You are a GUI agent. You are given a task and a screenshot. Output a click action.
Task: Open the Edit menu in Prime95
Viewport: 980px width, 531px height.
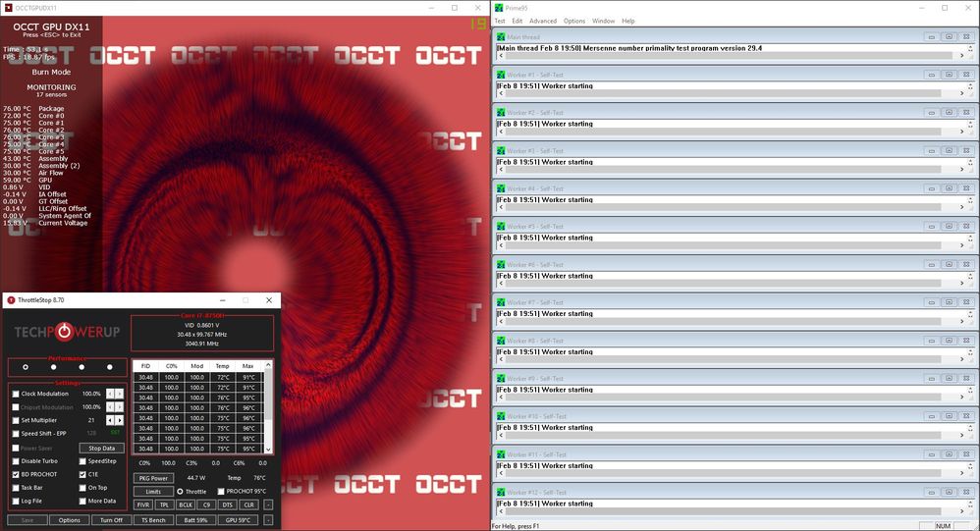coord(517,21)
